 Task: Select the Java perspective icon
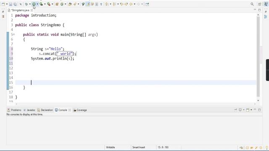point(266,4)
